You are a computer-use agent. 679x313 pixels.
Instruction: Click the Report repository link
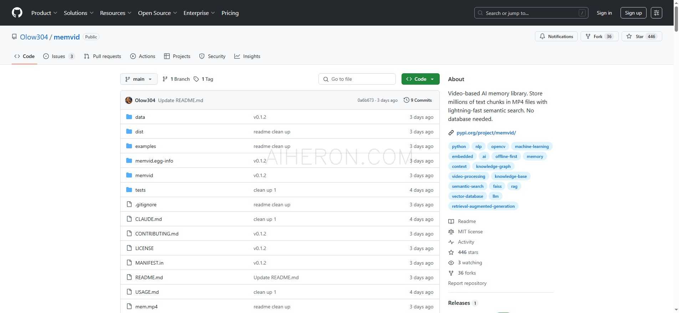[x=467, y=283]
